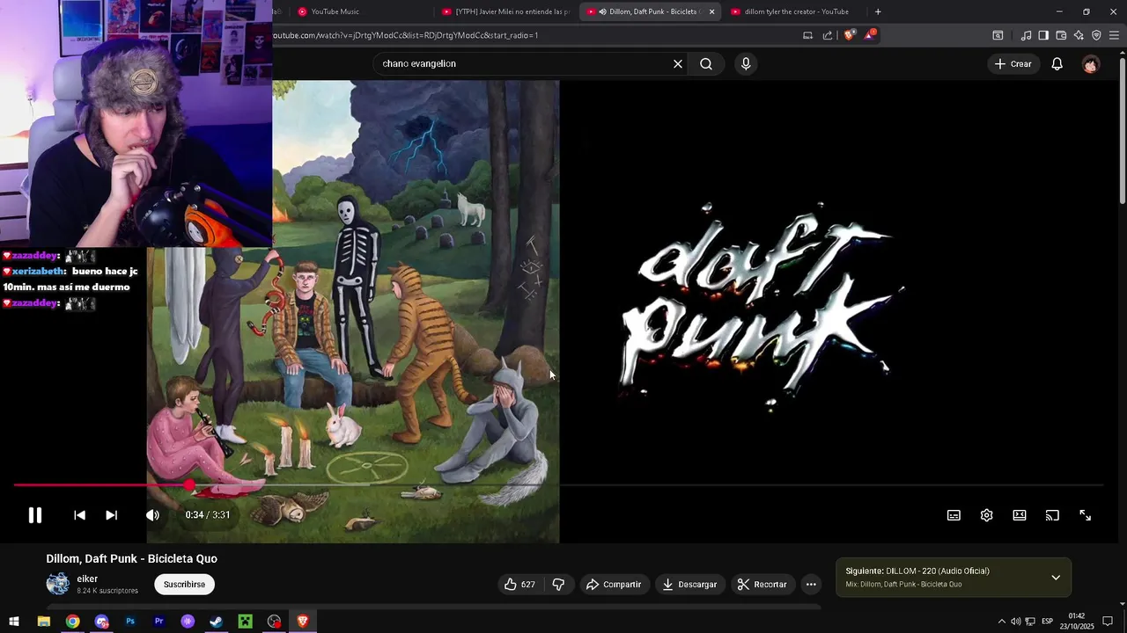Seek to the middle of the video timeline

tap(558, 484)
